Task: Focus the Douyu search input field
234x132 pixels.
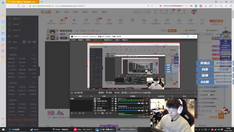Action: (140, 12)
